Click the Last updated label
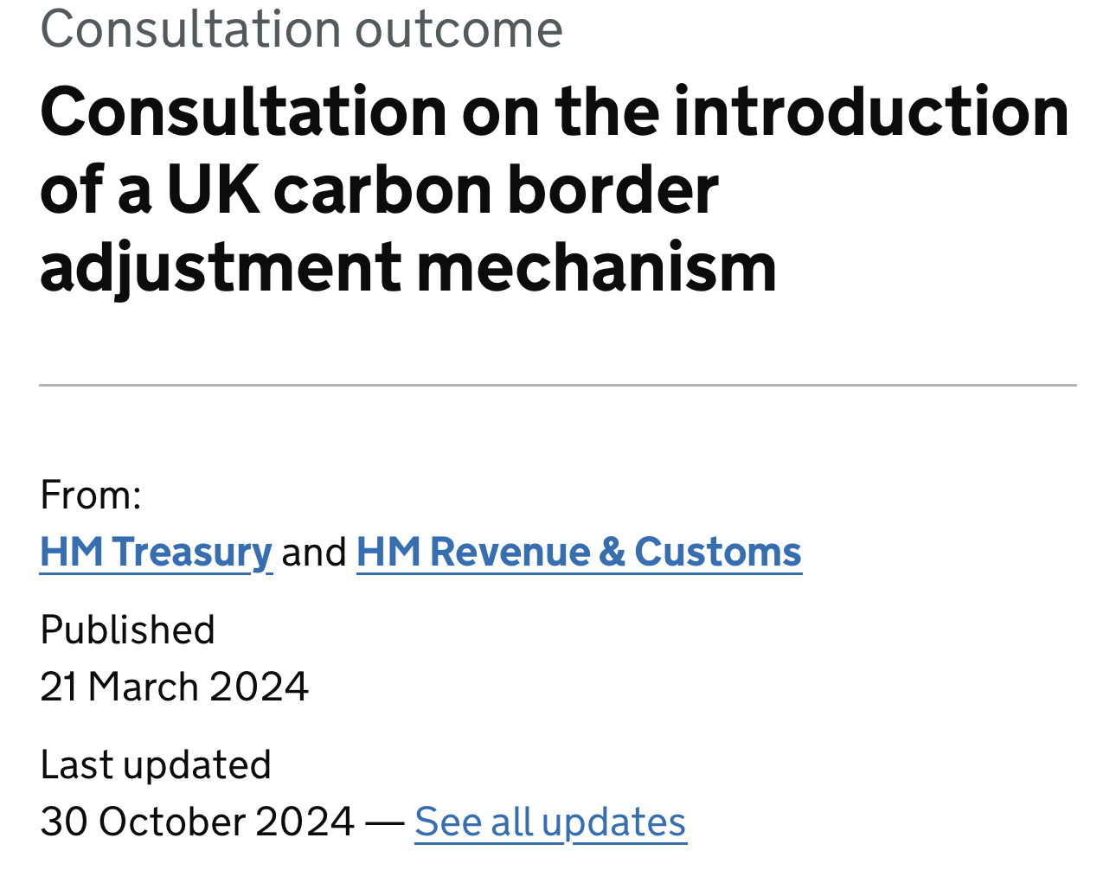The height and width of the screenshot is (889, 1116). 156,764
